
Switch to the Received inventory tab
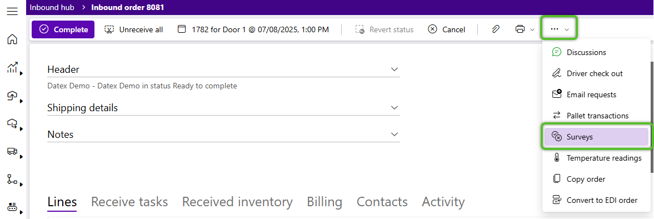237,202
